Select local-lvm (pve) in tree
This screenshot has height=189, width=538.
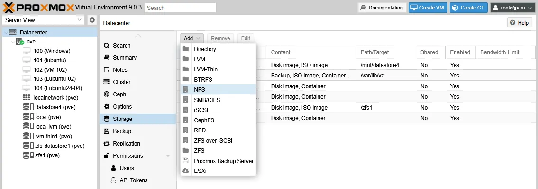pyautogui.click(x=53, y=127)
